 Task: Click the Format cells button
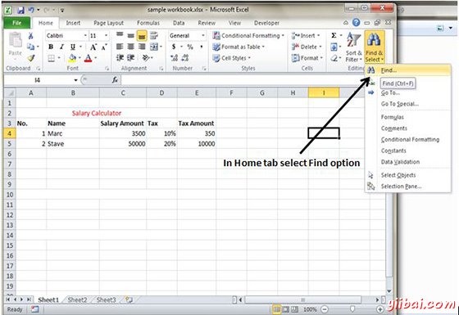click(307, 58)
